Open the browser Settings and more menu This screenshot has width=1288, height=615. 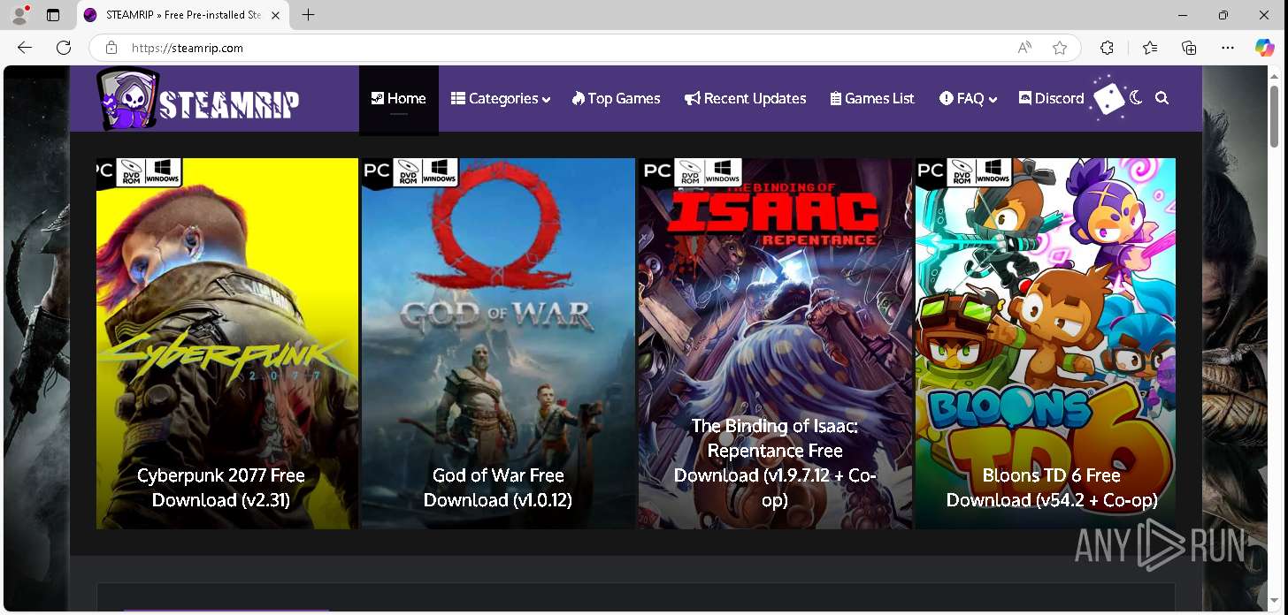[x=1228, y=48]
